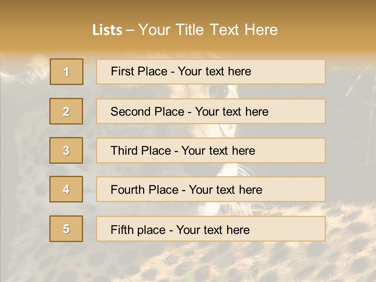Click the number 5 box
This screenshot has width=376, height=282.
(66, 229)
